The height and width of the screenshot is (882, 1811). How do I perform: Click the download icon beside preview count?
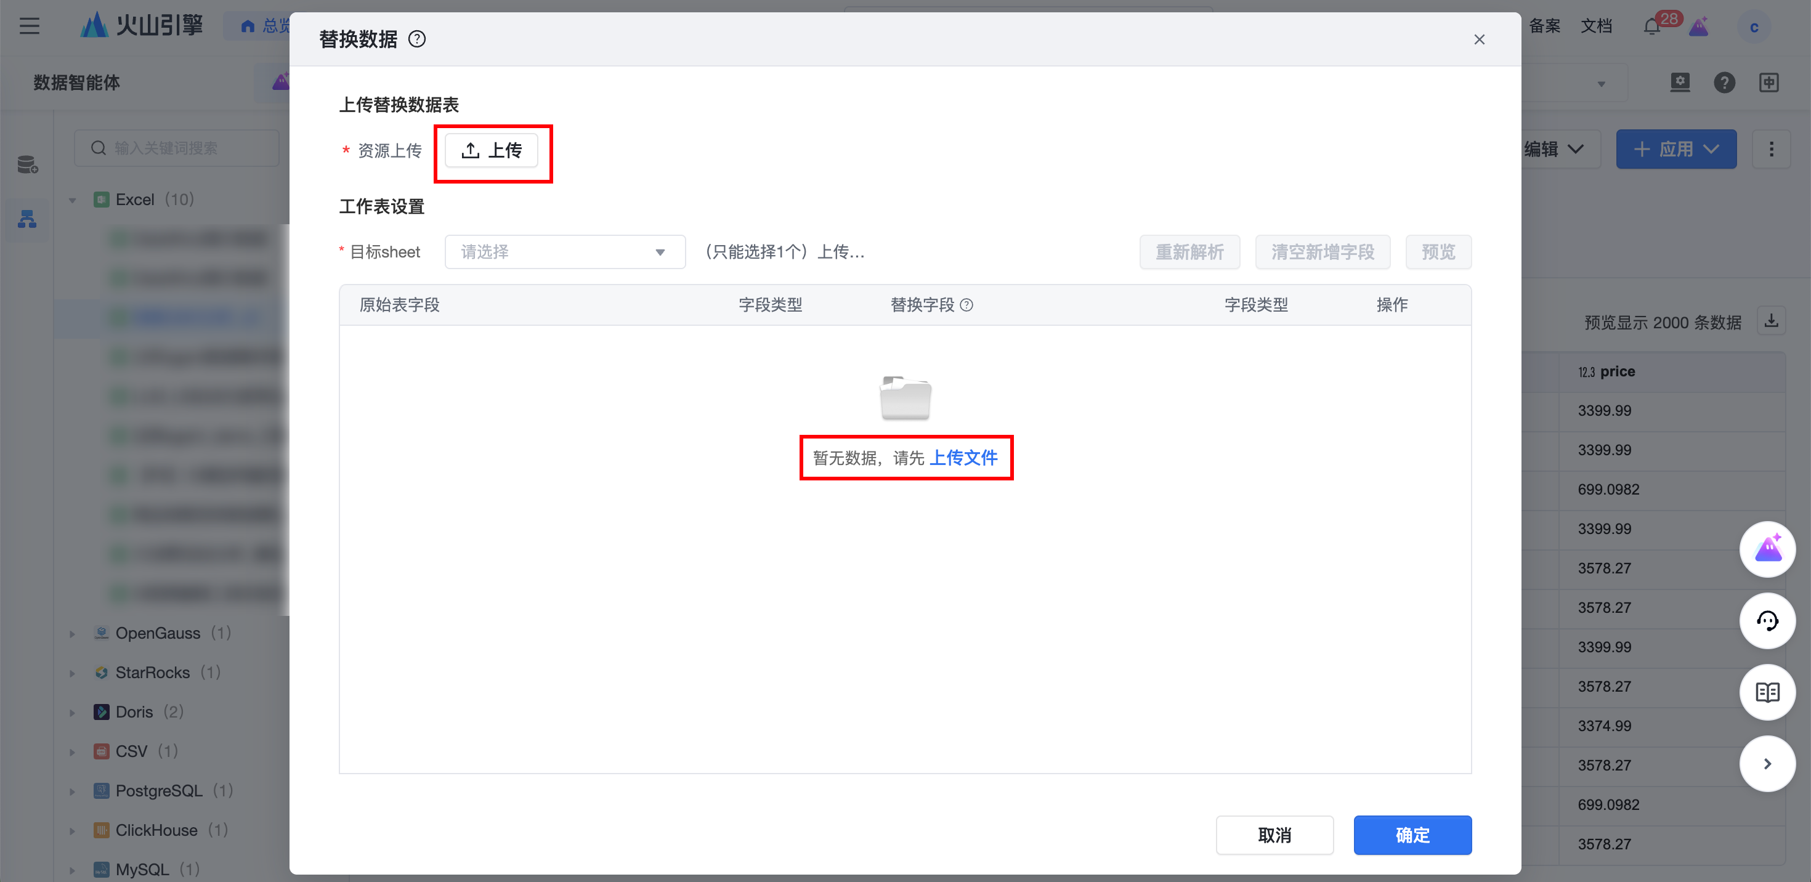click(x=1772, y=321)
